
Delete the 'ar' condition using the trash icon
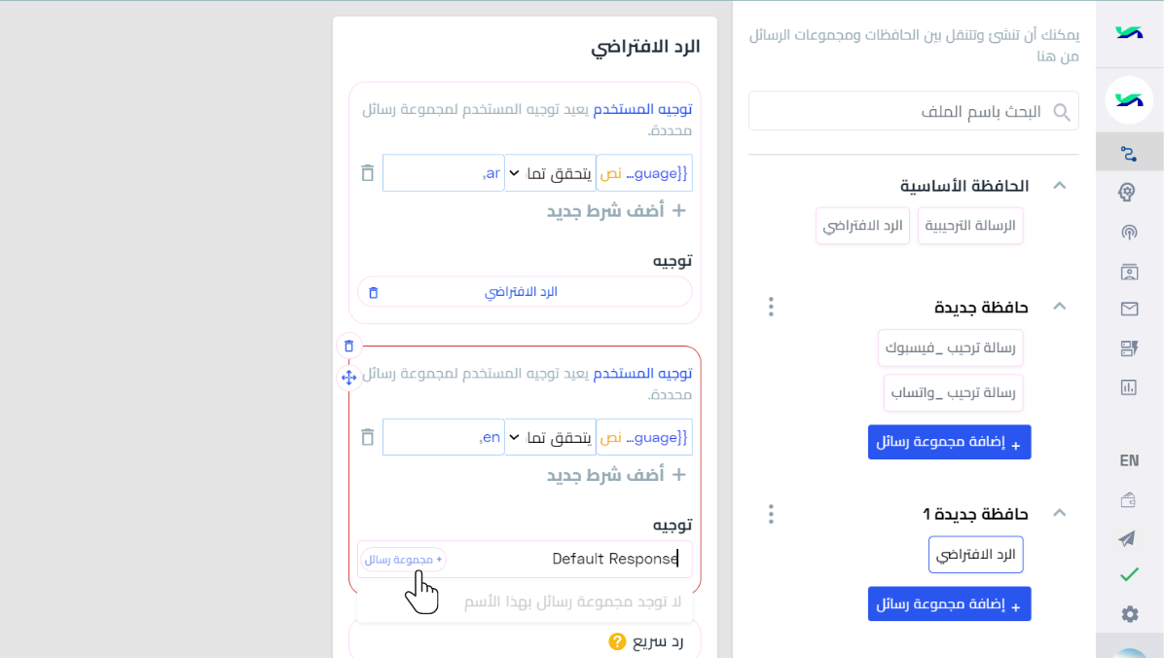click(368, 173)
